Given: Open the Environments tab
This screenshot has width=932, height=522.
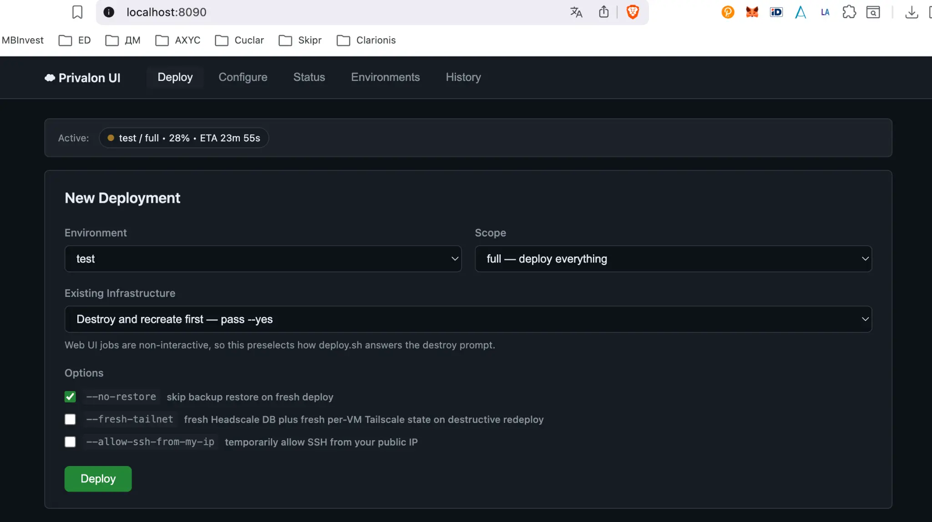Looking at the screenshot, I should click(x=385, y=77).
